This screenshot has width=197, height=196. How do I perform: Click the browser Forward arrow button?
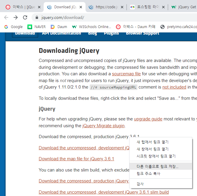click(x=16, y=17)
